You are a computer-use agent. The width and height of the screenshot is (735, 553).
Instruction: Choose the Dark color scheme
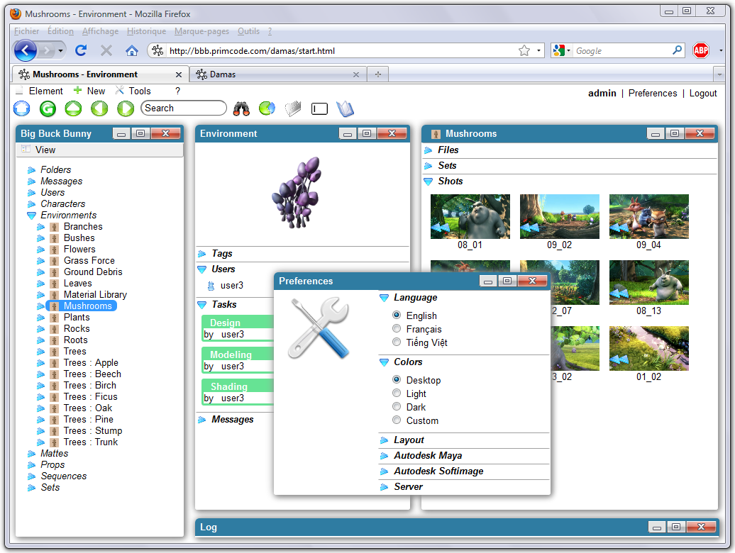click(397, 407)
